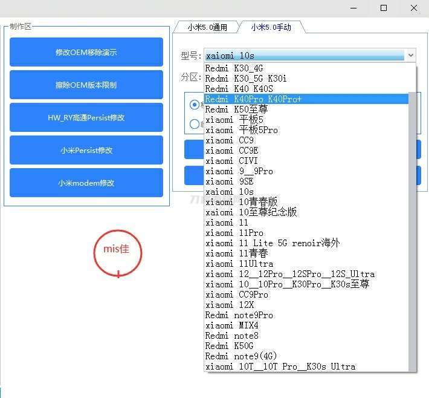Click the 小米Persist修改 button
The height and width of the screenshot is (398, 429).
pos(86,150)
